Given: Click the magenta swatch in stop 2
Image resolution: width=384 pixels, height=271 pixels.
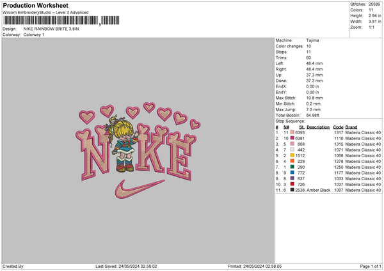Looking at the screenshot, I should click(292, 138).
